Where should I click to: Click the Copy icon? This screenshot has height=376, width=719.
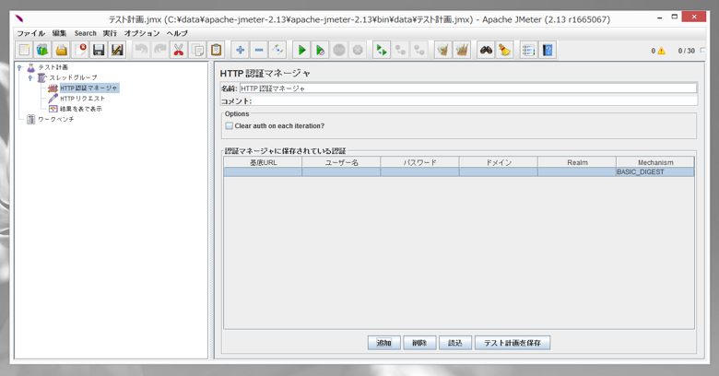[x=197, y=50]
